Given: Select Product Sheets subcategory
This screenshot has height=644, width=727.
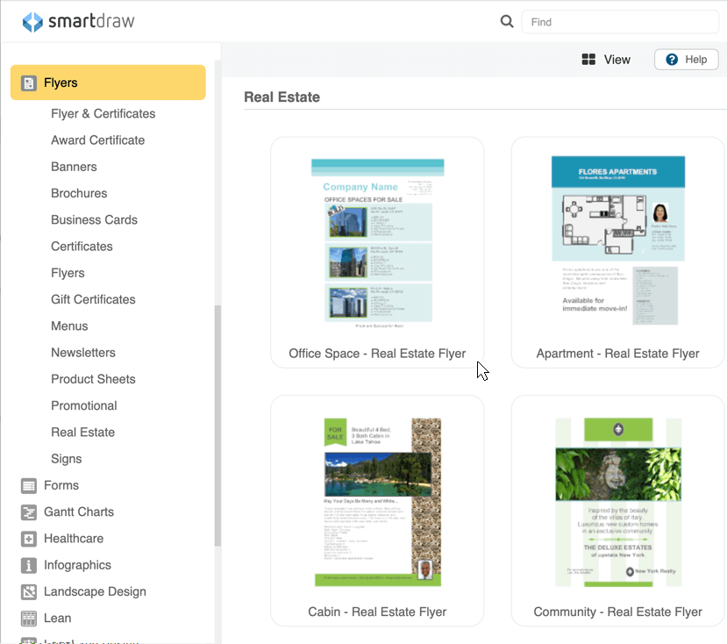Looking at the screenshot, I should [93, 379].
